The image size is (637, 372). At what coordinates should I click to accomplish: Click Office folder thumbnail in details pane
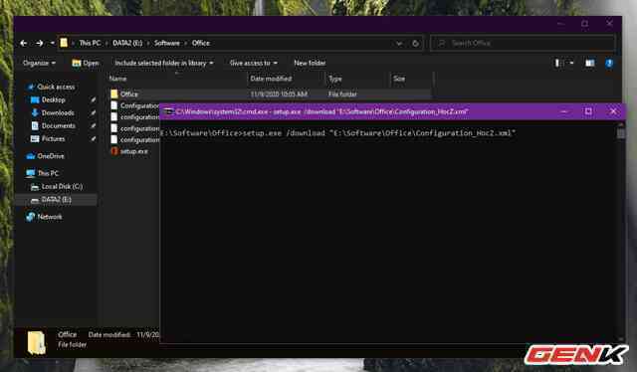(x=37, y=342)
